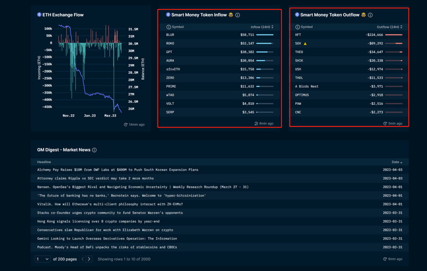This screenshot has height=271, width=427.
Task: Open the Alchemy Pay Raises $10M headline
Action: pyautogui.click(x=118, y=170)
